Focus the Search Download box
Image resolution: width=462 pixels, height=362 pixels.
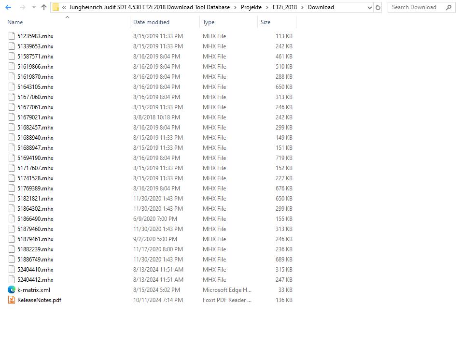(421, 7)
